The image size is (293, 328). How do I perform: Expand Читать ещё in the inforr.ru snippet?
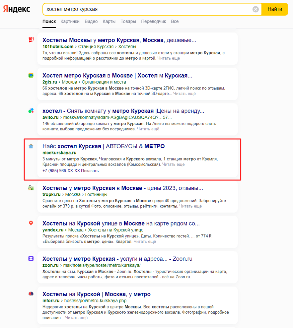coord(76,317)
